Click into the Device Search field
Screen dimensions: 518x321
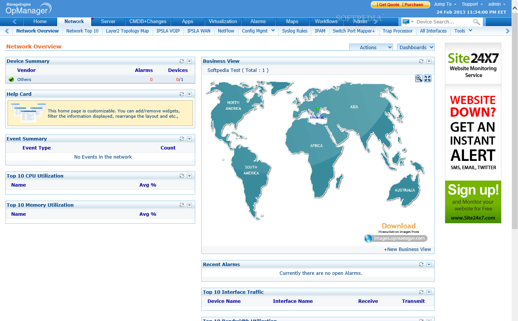point(443,22)
